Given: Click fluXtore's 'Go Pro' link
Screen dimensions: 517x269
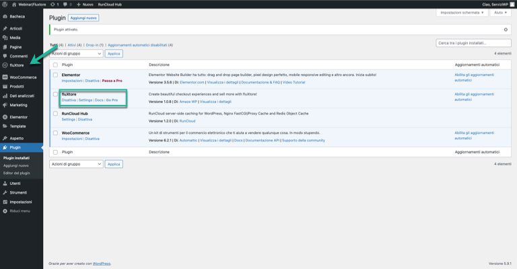Looking at the screenshot, I should (112, 100).
